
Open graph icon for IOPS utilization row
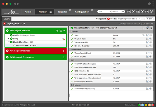[x=147, y=71]
